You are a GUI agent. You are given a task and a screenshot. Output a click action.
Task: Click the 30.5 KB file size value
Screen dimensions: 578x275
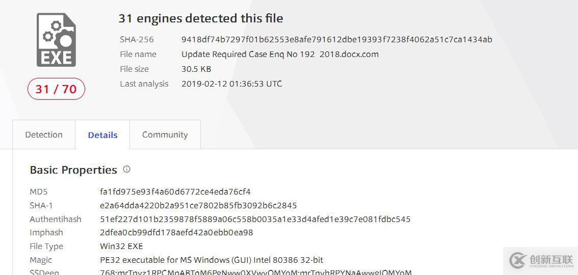(196, 69)
